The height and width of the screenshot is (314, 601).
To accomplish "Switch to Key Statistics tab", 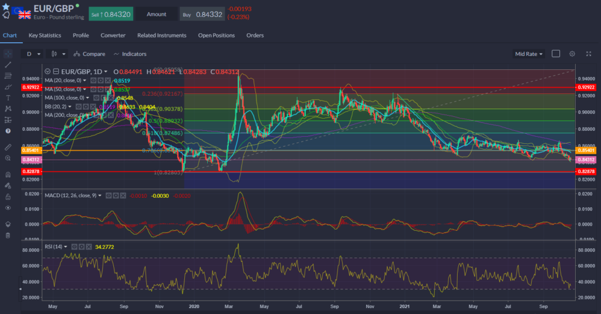I will (x=45, y=35).
